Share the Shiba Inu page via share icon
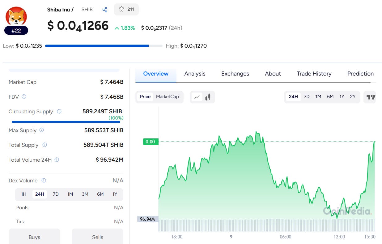This screenshot has height=244, width=382. 105,10
